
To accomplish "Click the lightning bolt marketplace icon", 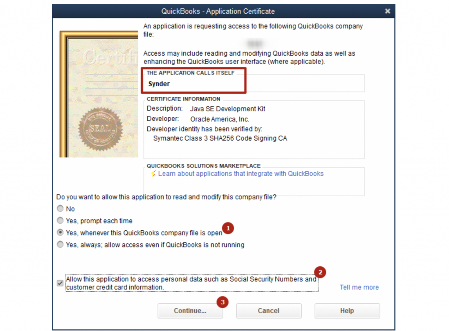I will pyautogui.click(x=153, y=174).
